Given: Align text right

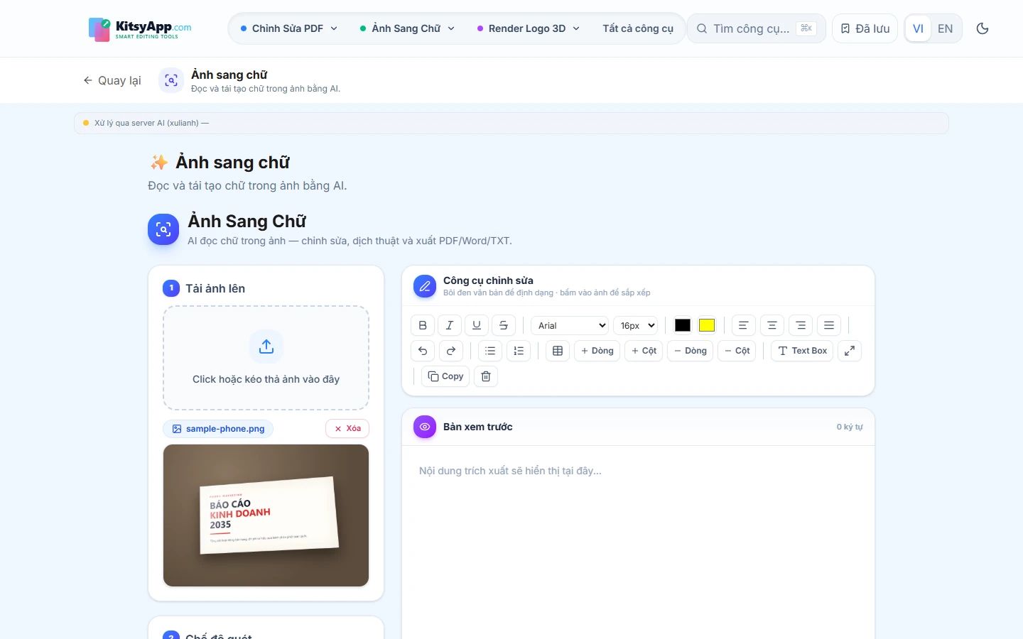Looking at the screenshot, I should pyautogui.click(x=801, y=325).
